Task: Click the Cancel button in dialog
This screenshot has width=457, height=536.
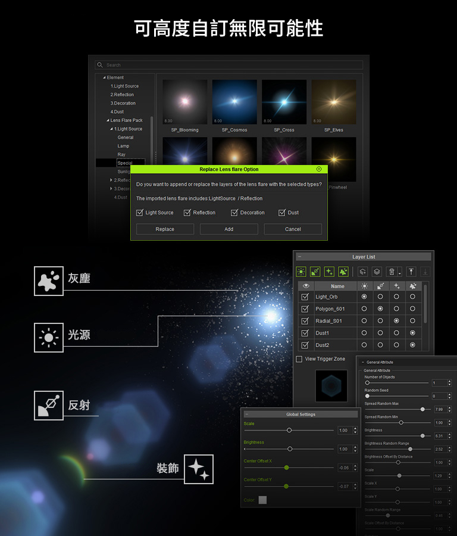Action: [293, 229]
